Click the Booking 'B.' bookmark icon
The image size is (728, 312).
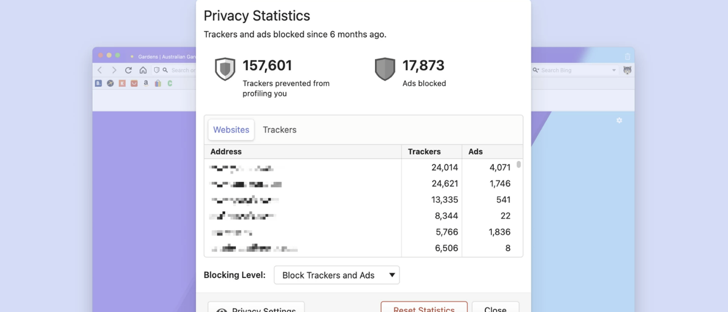pyautogui.click(x=98, y=84)
